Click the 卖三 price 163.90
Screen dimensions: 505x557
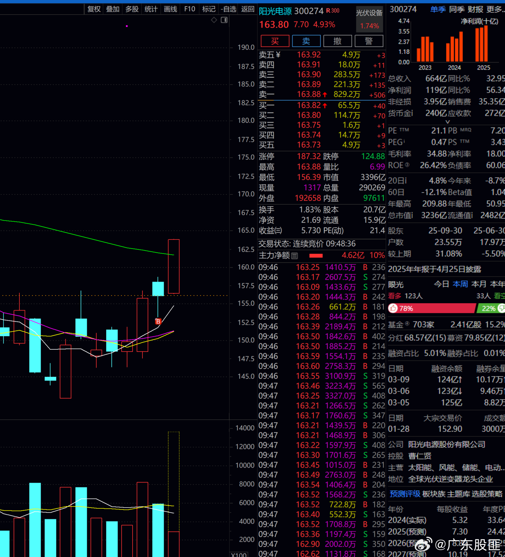[309, 75]
